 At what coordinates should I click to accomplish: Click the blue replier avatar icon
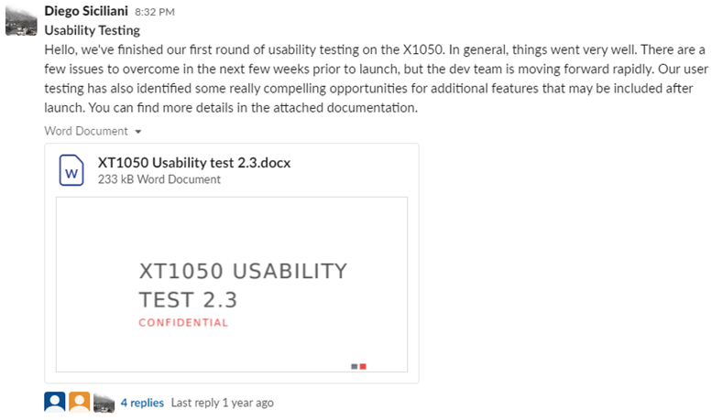[x=54, y=403]
